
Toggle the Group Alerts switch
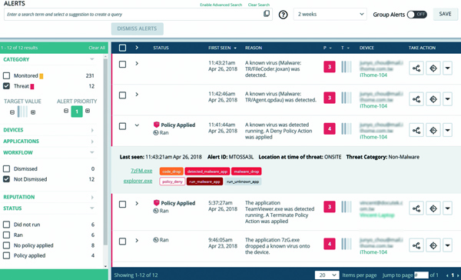tap(417, 15)
